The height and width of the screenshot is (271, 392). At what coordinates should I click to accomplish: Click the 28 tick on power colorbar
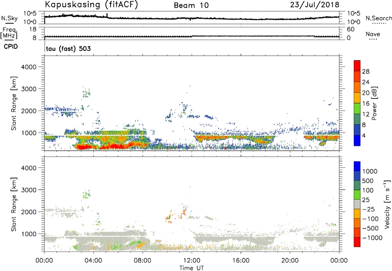(x=366, y=71)
